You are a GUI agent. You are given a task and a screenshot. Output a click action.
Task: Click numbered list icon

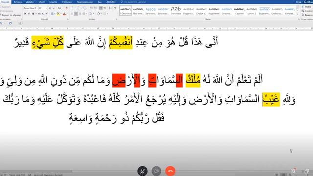[x=78, y=8]
